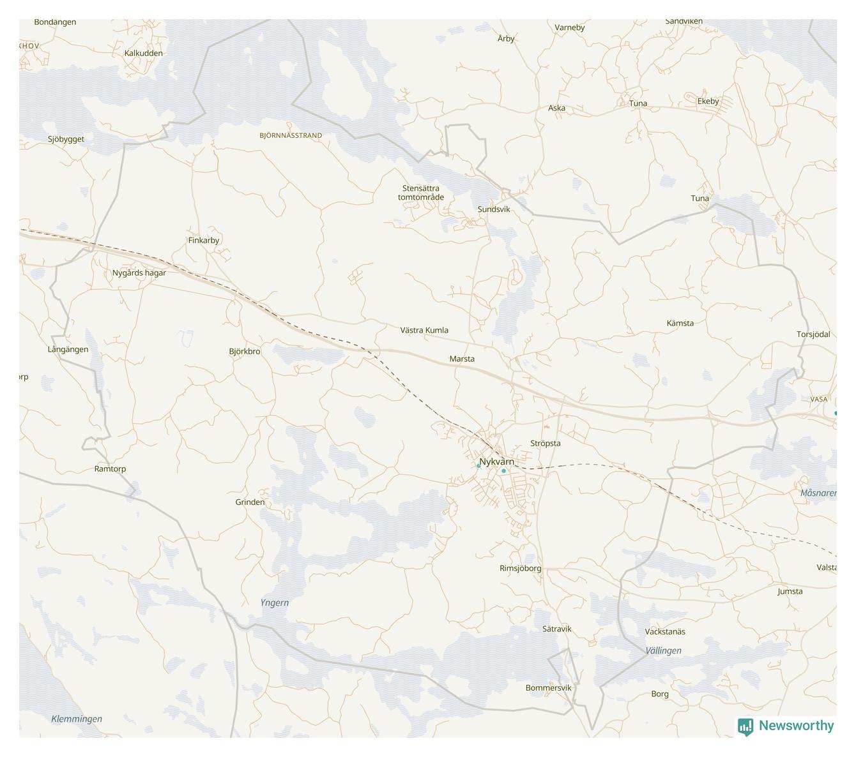
Task: Click the Bommersvik place label
Action: click(x=549, y=688)
